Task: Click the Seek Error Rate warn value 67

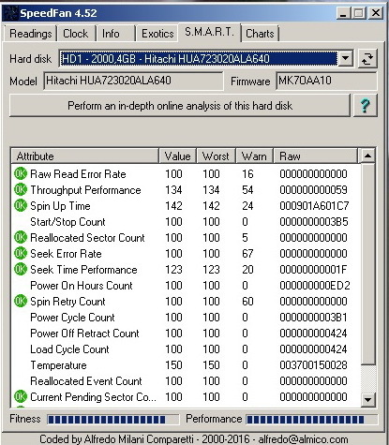Action: point(247,254)
